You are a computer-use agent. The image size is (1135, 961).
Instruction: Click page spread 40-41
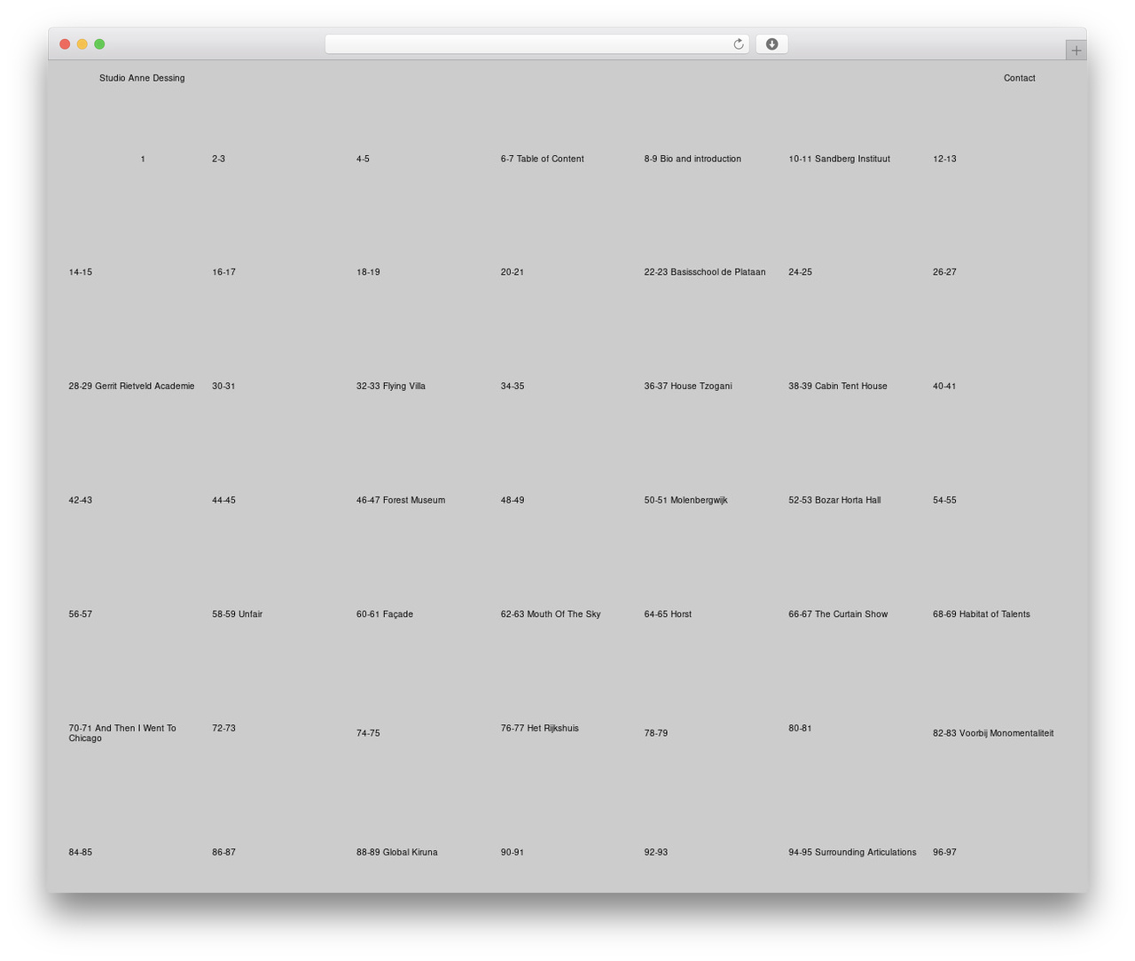944,386
